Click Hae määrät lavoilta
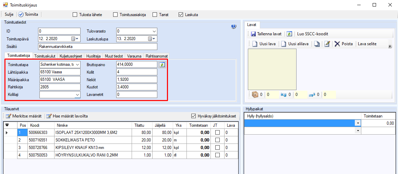Screen dimensions: 398x174 coord(67,116)
